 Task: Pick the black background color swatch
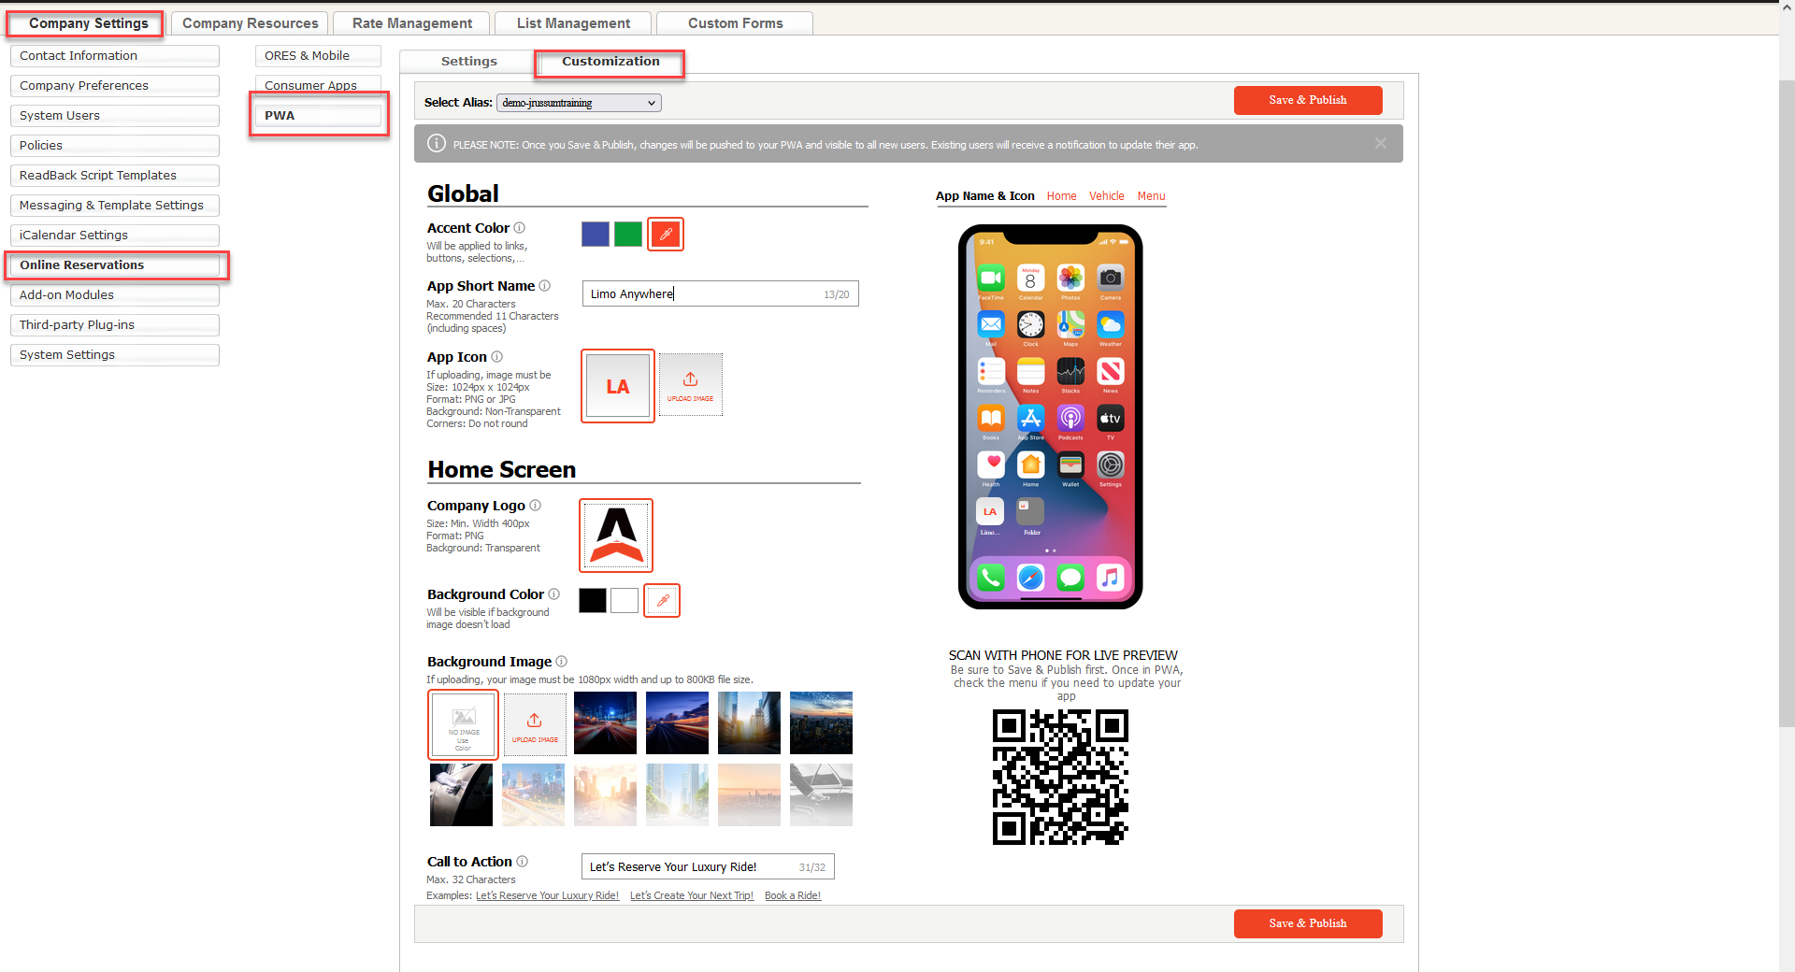592,600
